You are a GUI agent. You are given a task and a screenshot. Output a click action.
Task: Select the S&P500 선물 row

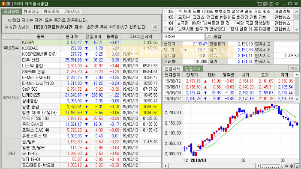click(x=91, y=71)
